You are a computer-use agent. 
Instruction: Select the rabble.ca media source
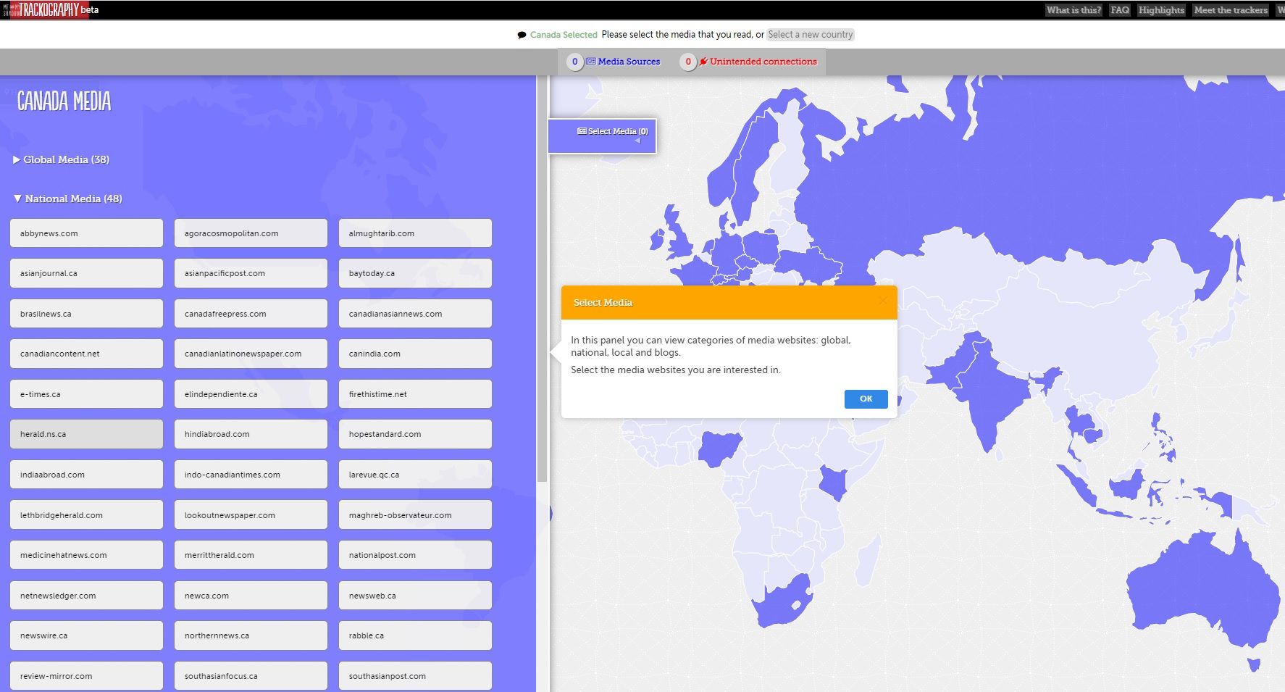415,635
